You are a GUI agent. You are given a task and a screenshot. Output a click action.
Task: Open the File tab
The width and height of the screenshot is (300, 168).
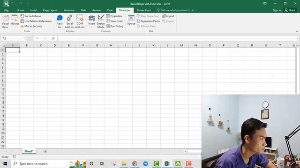(x=6, y=10)
